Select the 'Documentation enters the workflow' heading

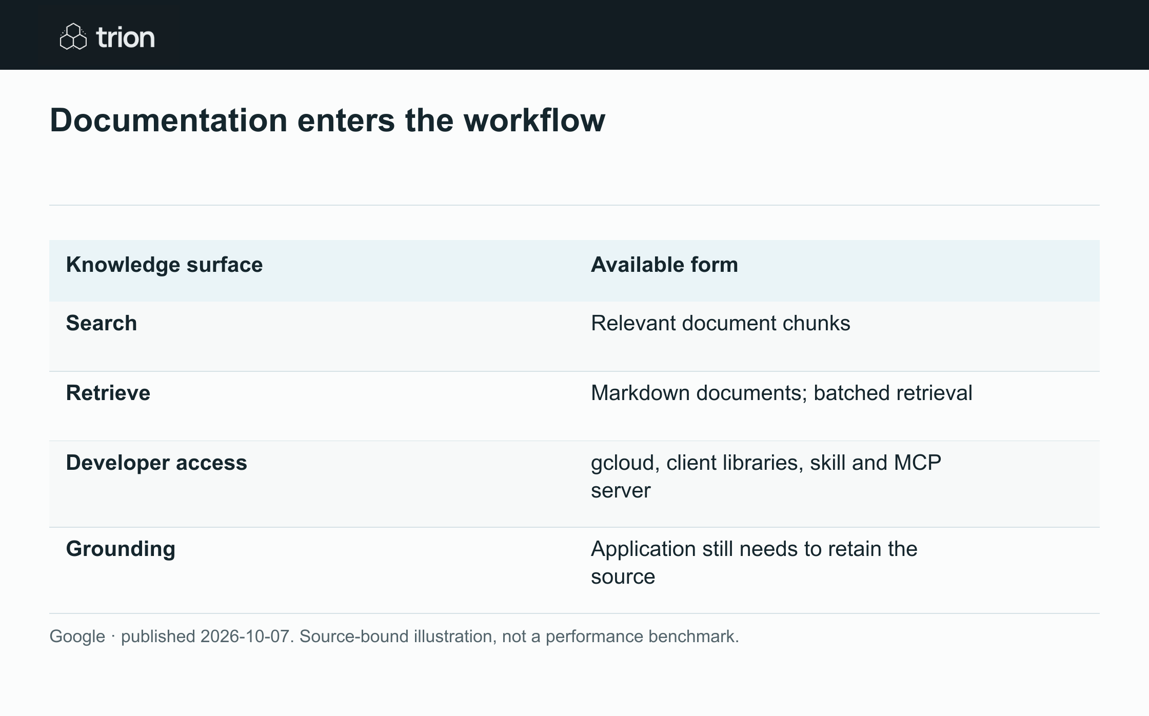(327, 121)
